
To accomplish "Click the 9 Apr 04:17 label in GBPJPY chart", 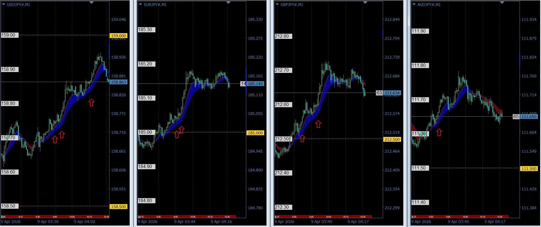I will click(x=358, y=222).
